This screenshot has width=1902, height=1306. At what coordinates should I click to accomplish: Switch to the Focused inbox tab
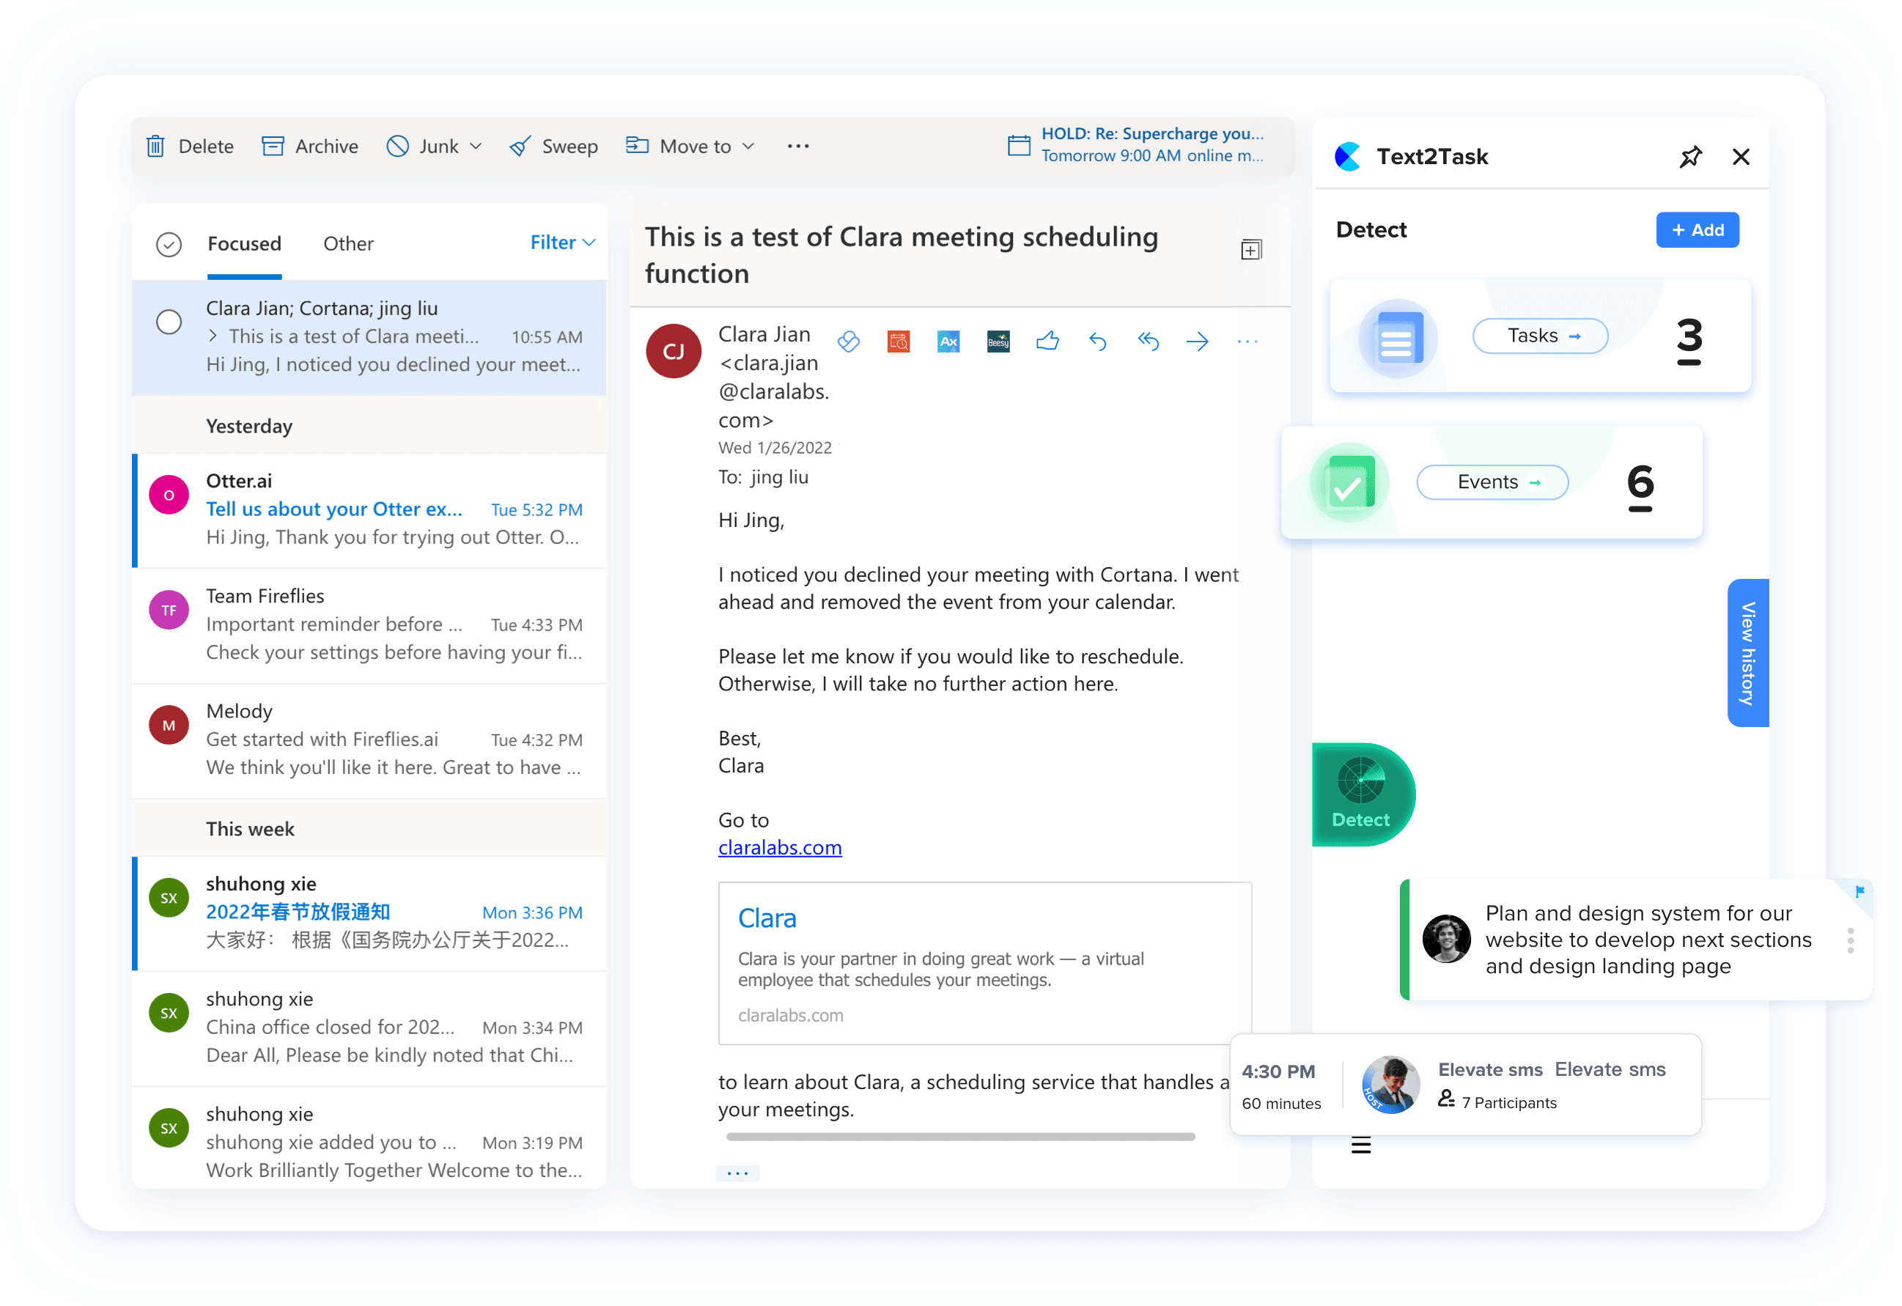244,244
